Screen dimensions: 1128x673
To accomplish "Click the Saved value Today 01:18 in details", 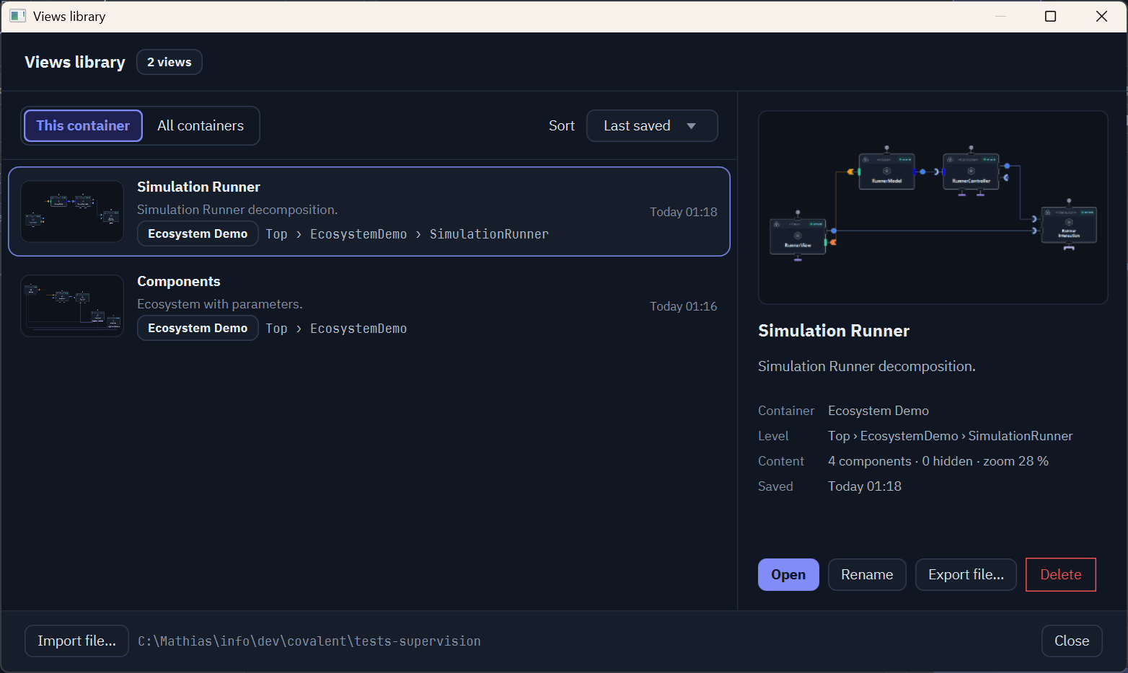I will (x=865, y=486).
